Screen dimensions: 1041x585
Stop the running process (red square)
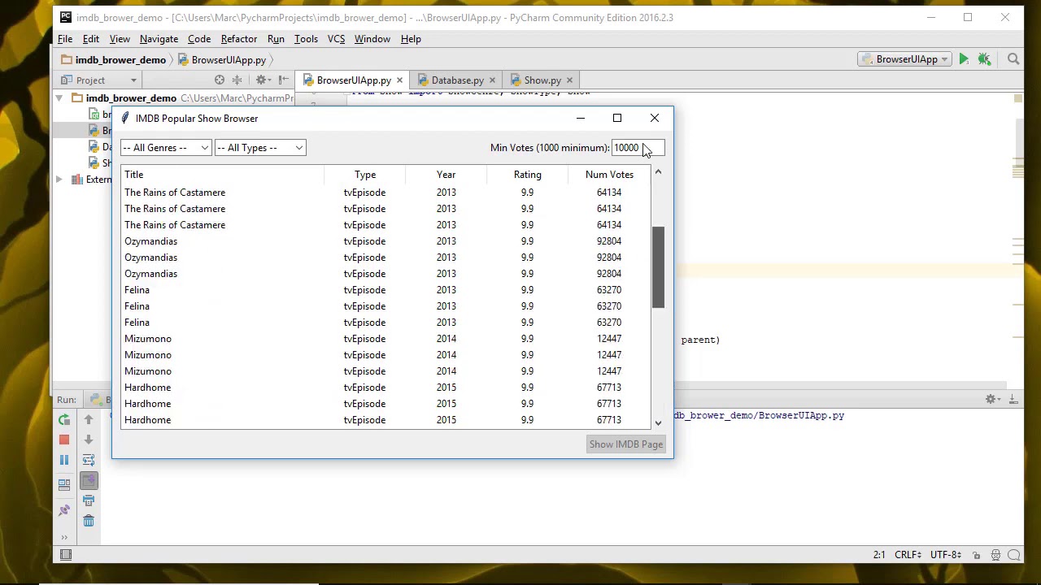[64, 440]
